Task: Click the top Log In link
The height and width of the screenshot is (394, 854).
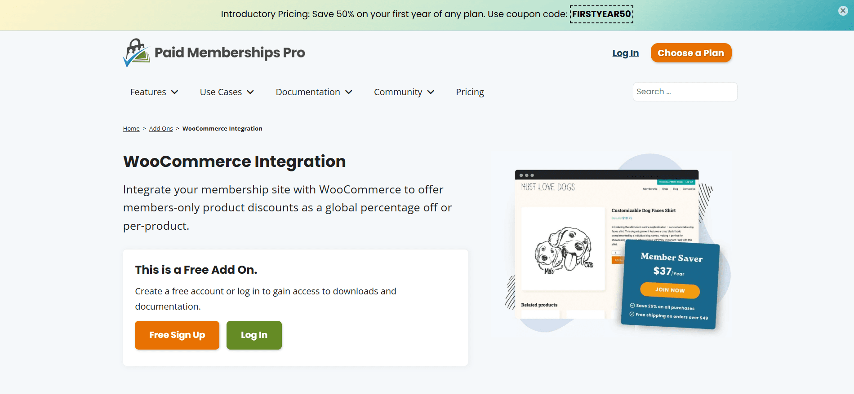Action: (625, 53)
